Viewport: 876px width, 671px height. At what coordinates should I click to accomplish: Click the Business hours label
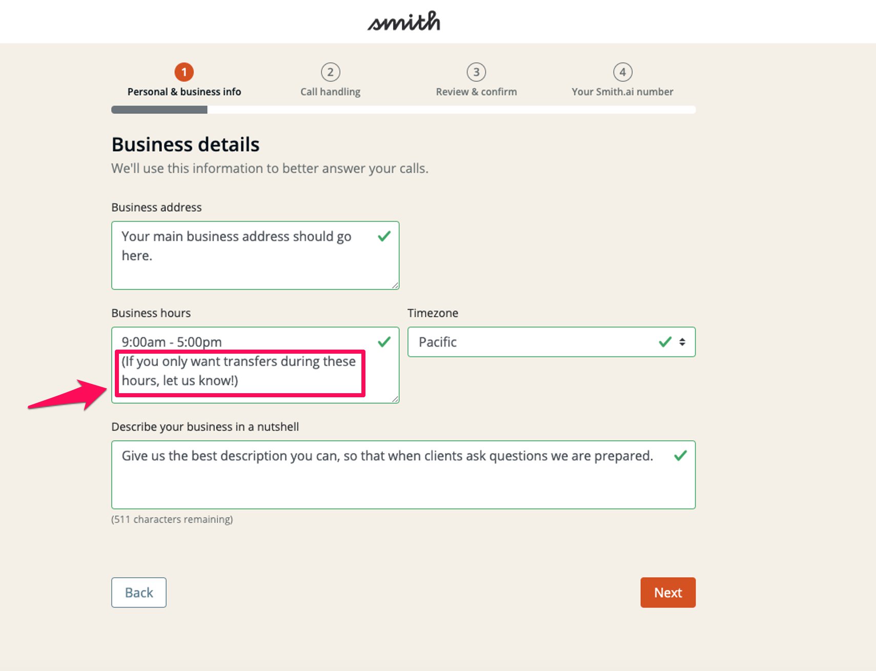click(151, 313)
